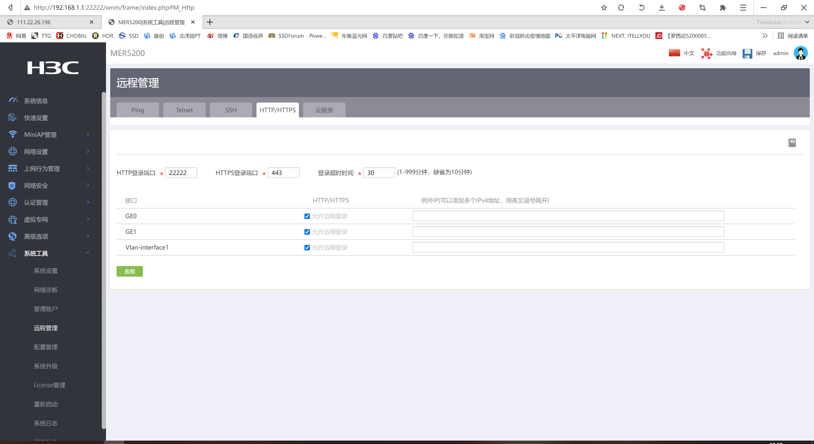This screenshot has height=444, width=814.
Task: Close the MER5200 remote management tab
Action: pyautogui.click(x=193, y=22)
